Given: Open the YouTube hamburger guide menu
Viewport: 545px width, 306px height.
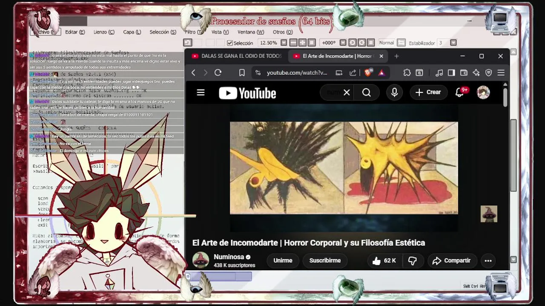Looking at the screenshot, I should (201, 93).
